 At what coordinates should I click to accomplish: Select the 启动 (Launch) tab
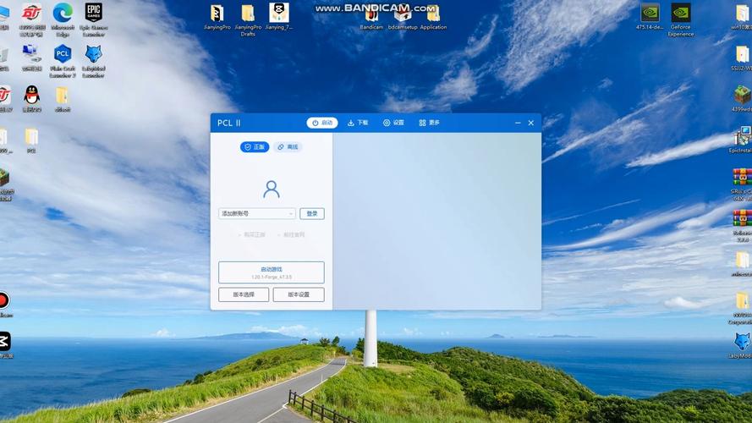322,123
